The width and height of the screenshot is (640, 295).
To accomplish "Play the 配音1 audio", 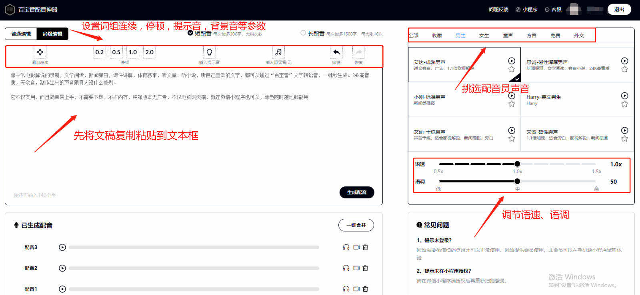I will pyautogui.click(x=62, y=289).
